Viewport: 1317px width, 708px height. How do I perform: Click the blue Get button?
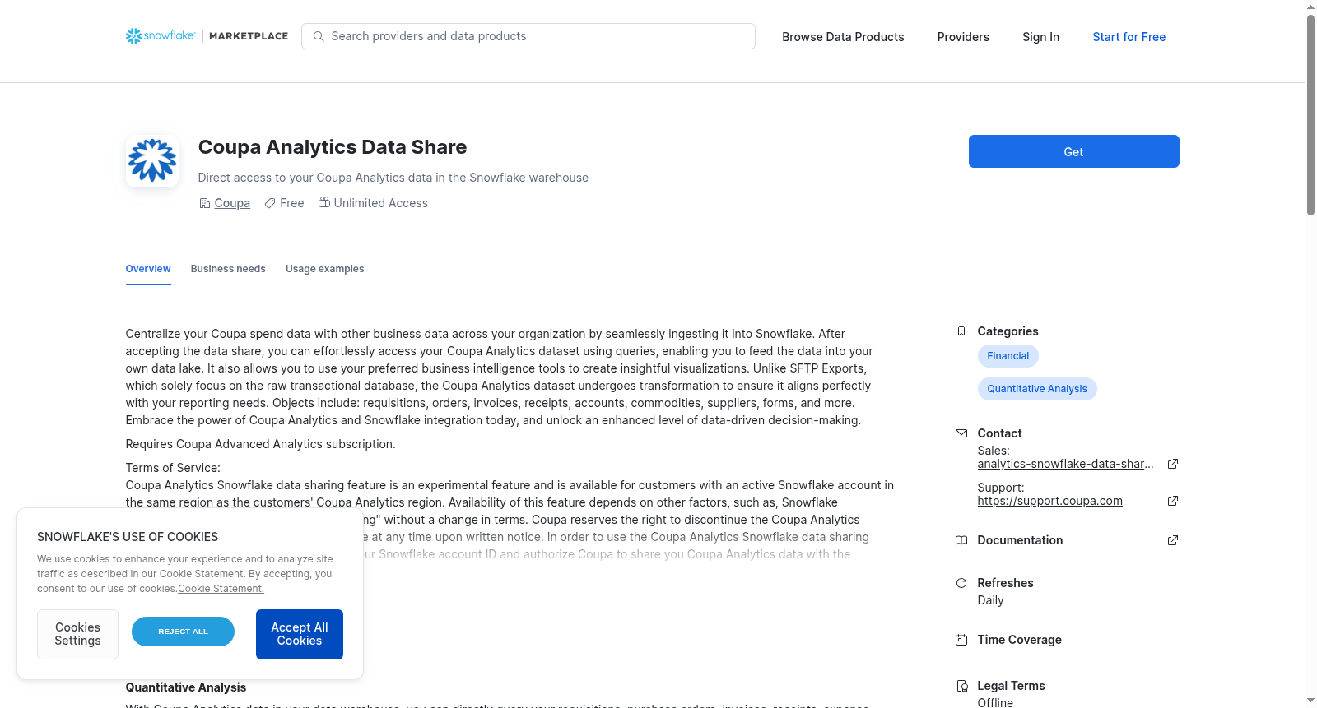[x=1073, y=151]
